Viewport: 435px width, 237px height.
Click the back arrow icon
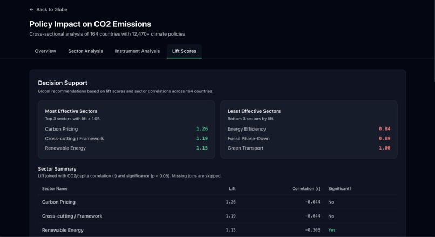coord(31,9)
